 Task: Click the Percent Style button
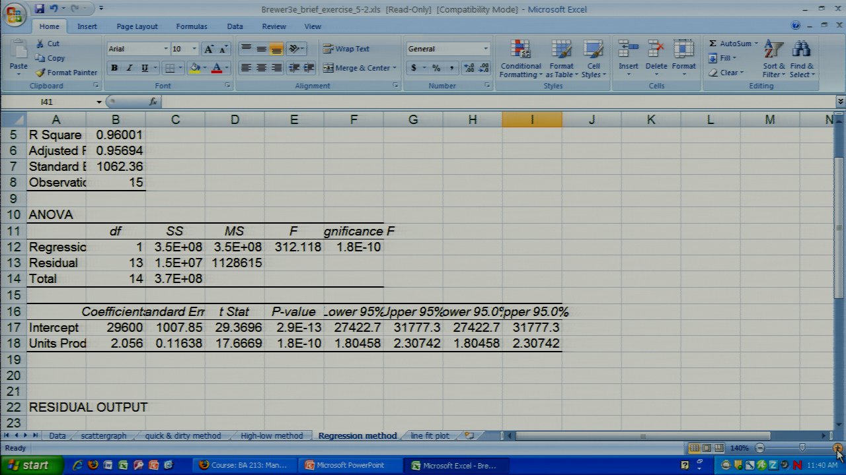[x=436, y=68]
